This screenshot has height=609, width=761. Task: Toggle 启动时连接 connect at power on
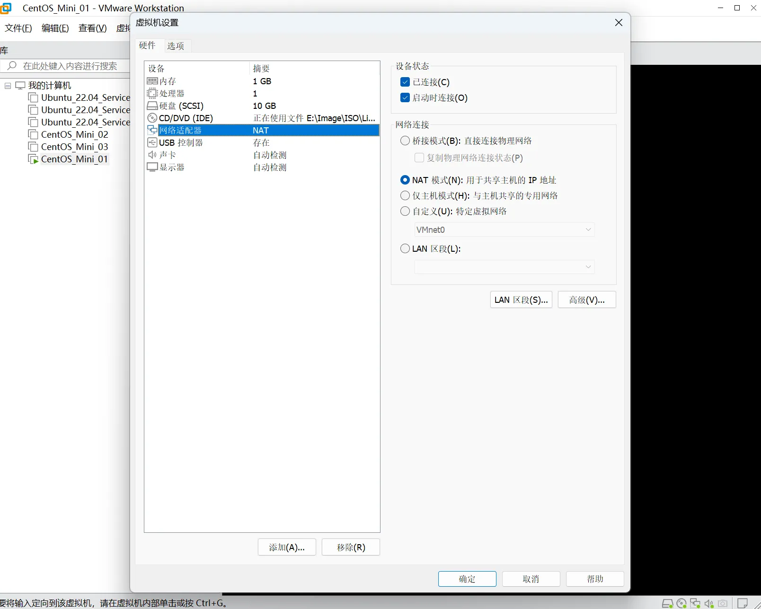pos(405,98)
